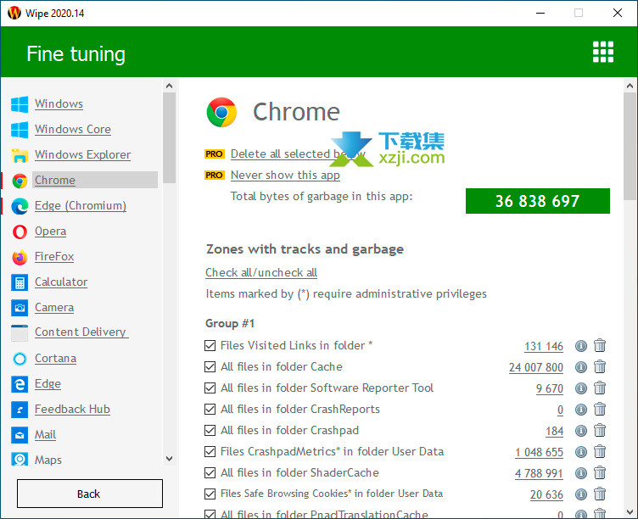
Task: Click sidebar scrollbar up arrow
Action: click(x=170, y=86)
